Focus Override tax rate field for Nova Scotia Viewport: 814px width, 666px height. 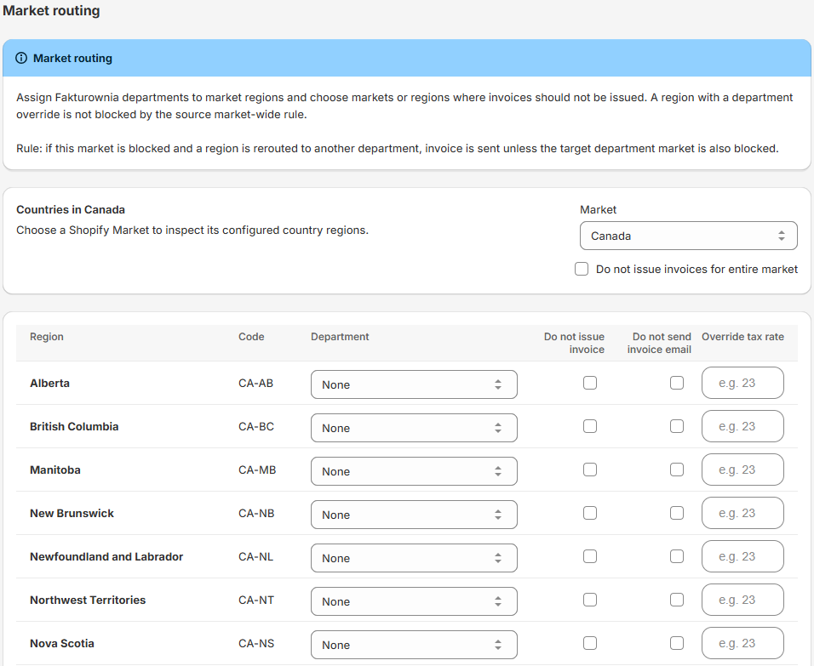(742, 643)
